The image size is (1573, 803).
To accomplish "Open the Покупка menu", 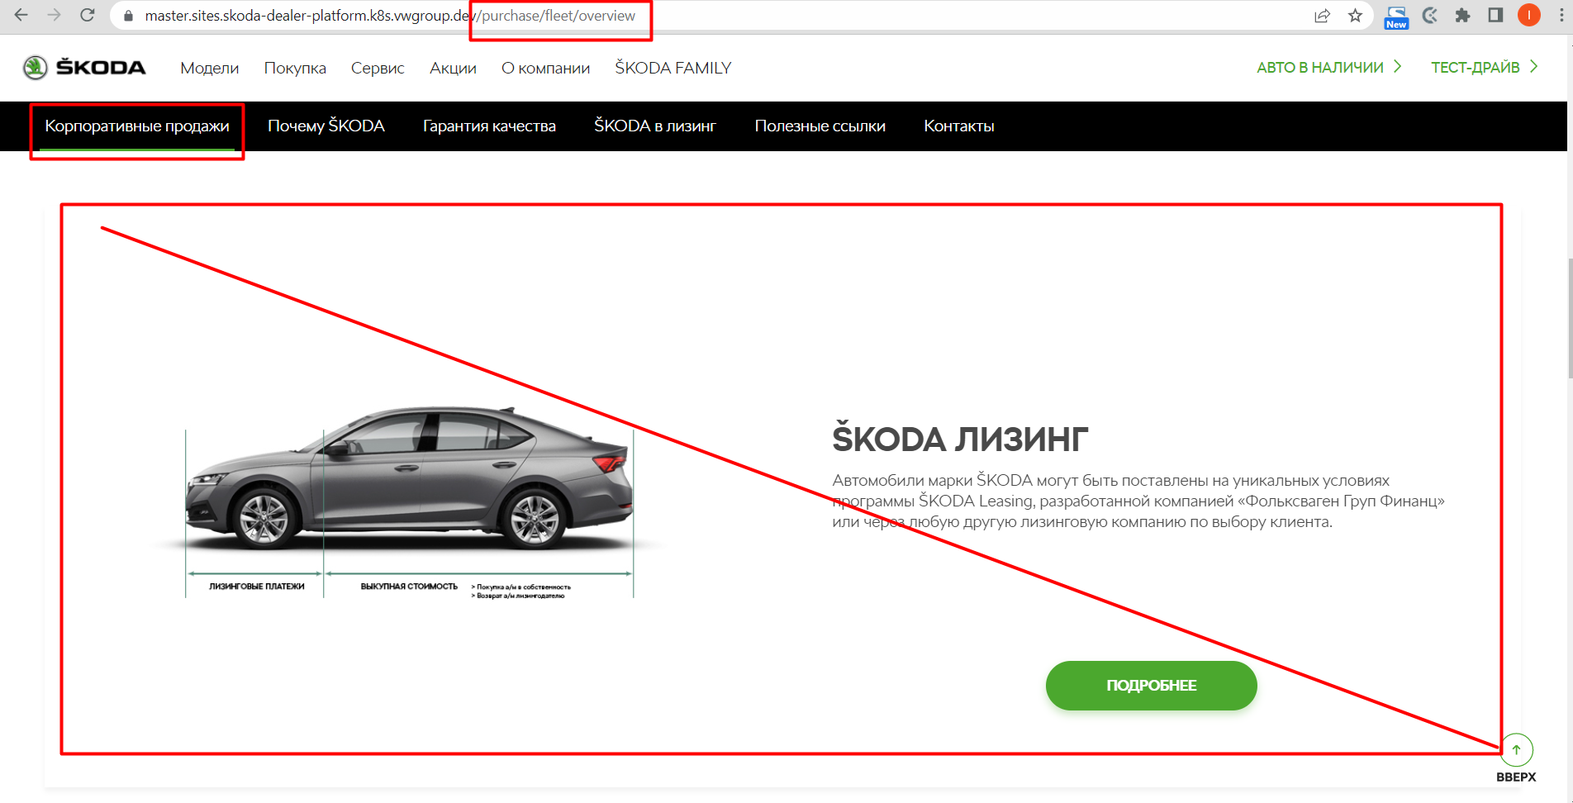I will click(295, 68).
